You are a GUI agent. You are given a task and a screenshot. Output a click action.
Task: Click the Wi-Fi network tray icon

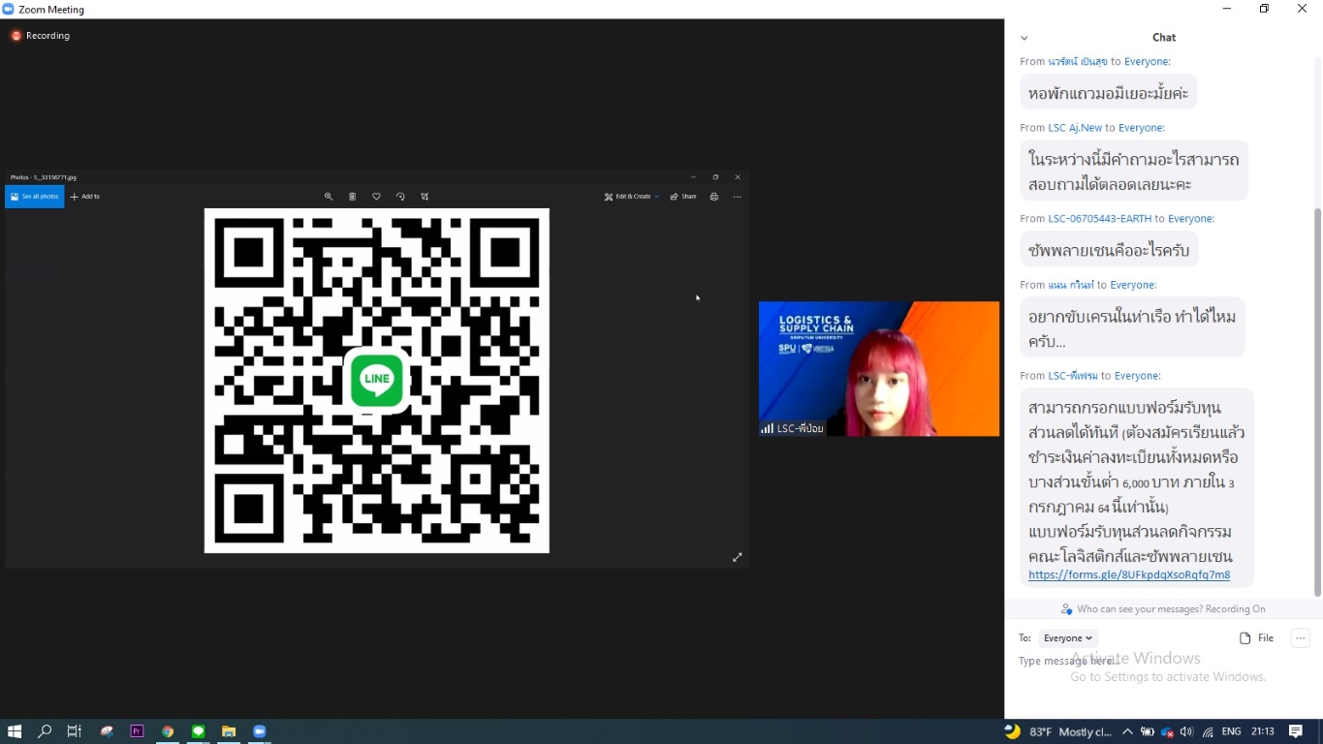pyautogui.click(x=1209, y=731)
